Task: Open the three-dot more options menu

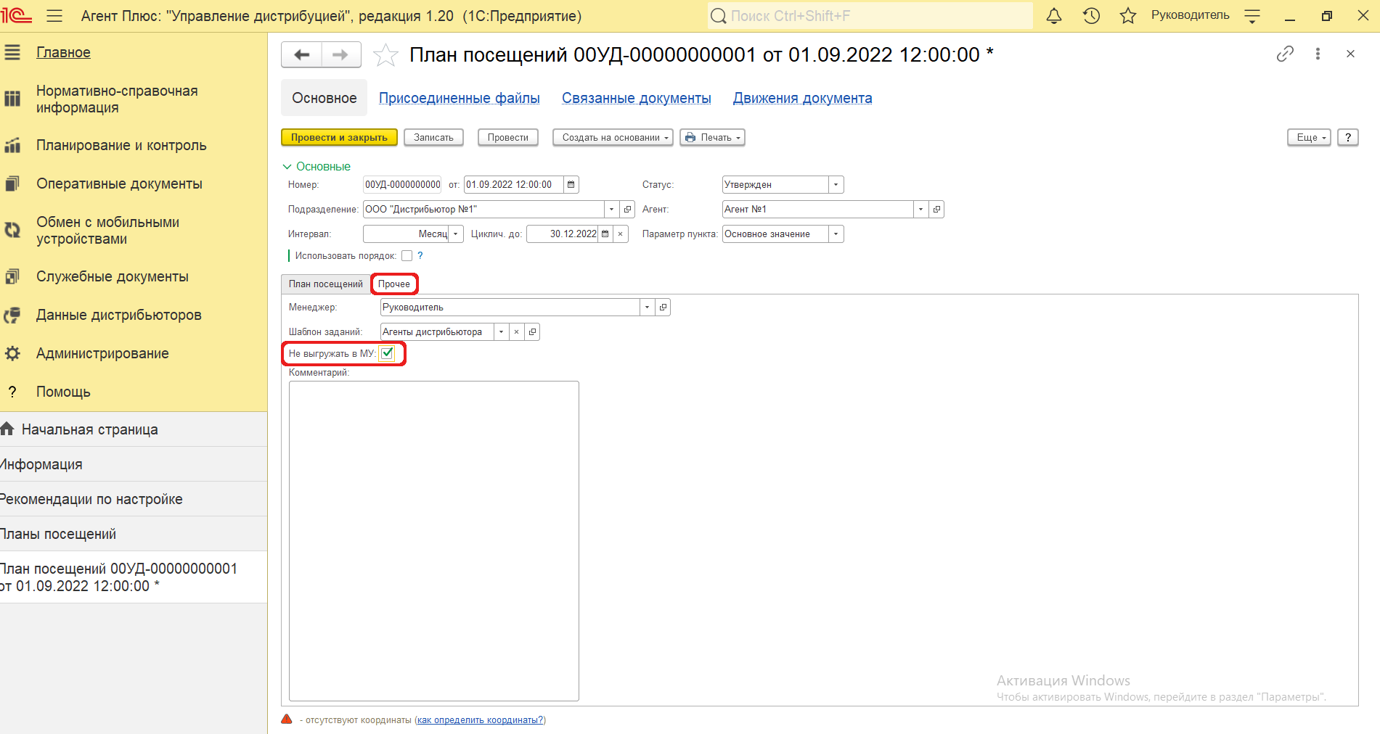Action: (1318, 54)
